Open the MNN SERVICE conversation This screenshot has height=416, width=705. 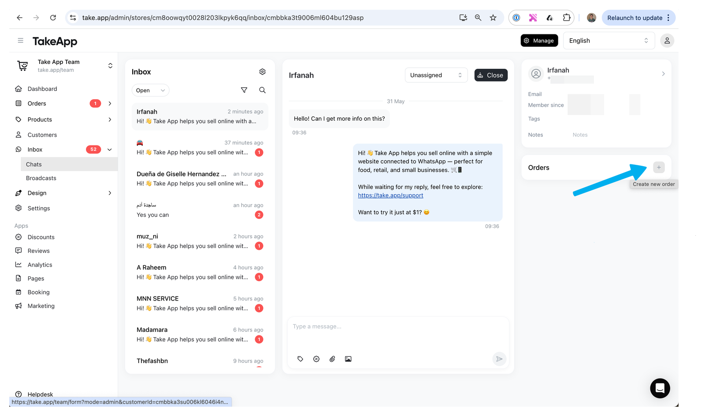coord(200,304)
